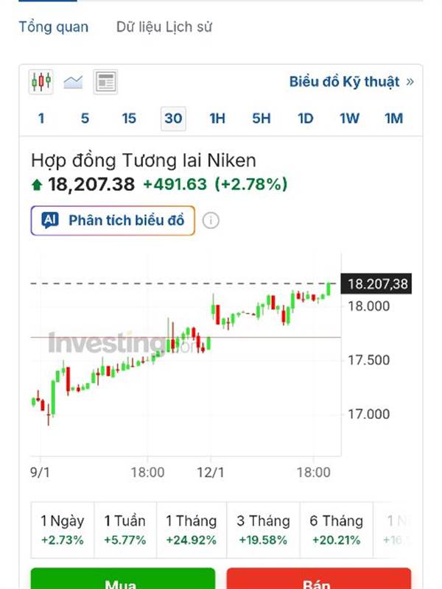Image resolution: width=442 pixels, height=589 pixels.
Task: Select the 1 Tuần +5.77% period
Action: pos(125,530)
